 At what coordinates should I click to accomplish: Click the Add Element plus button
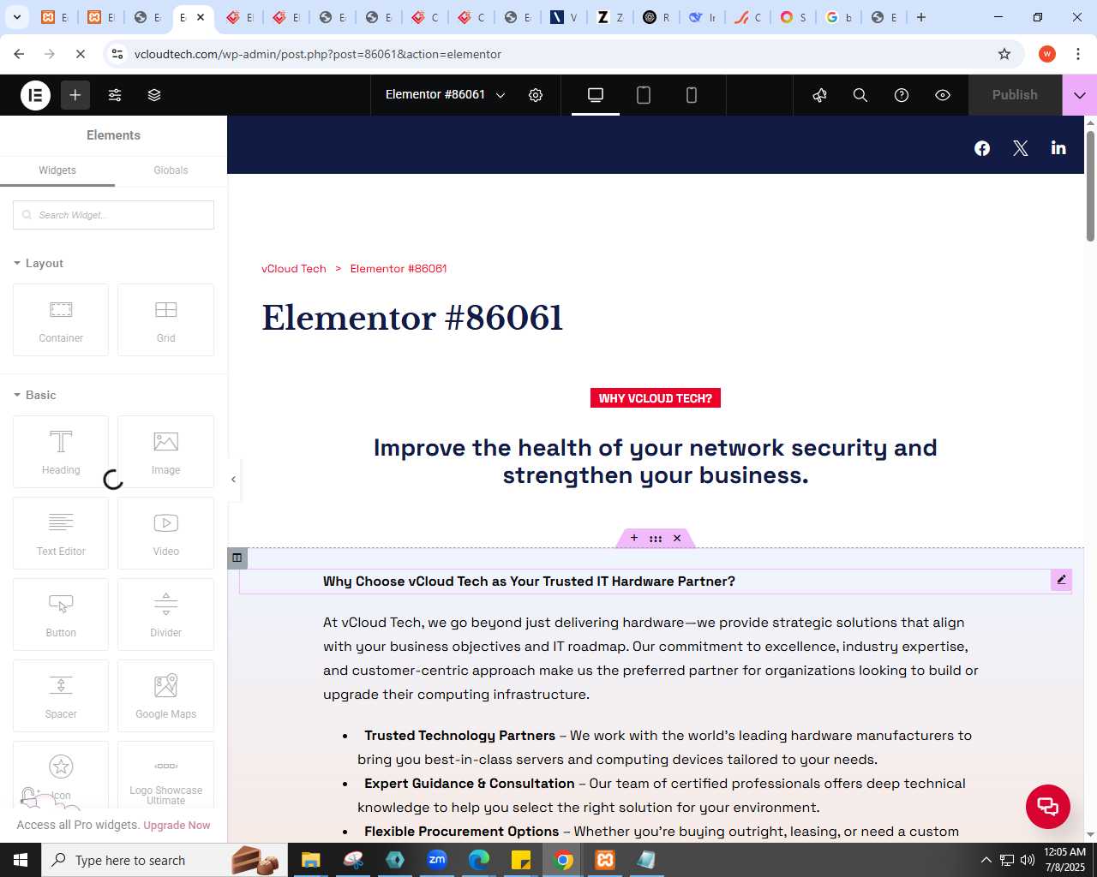click(75, 95)
